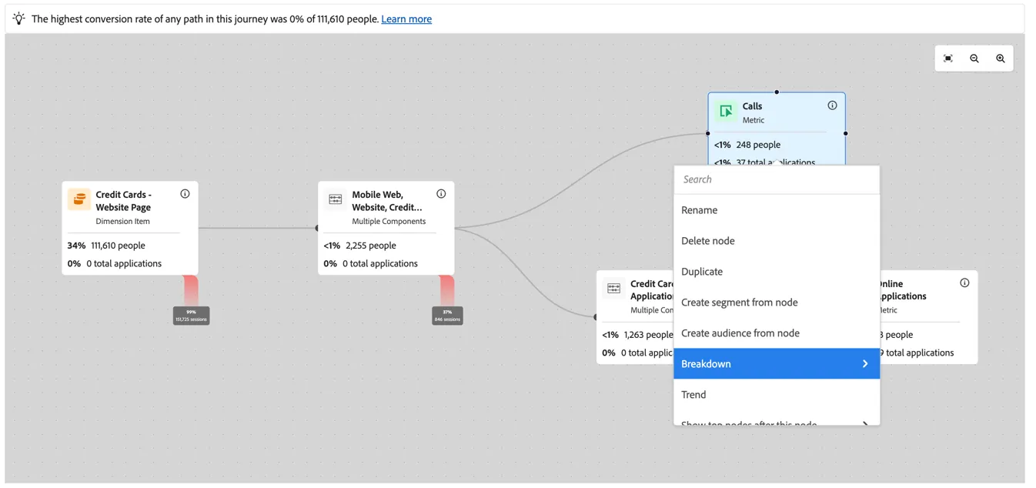Click the Credit Cards dimension item icon
Screen dimensions: 1036x488
pos(79,199)
